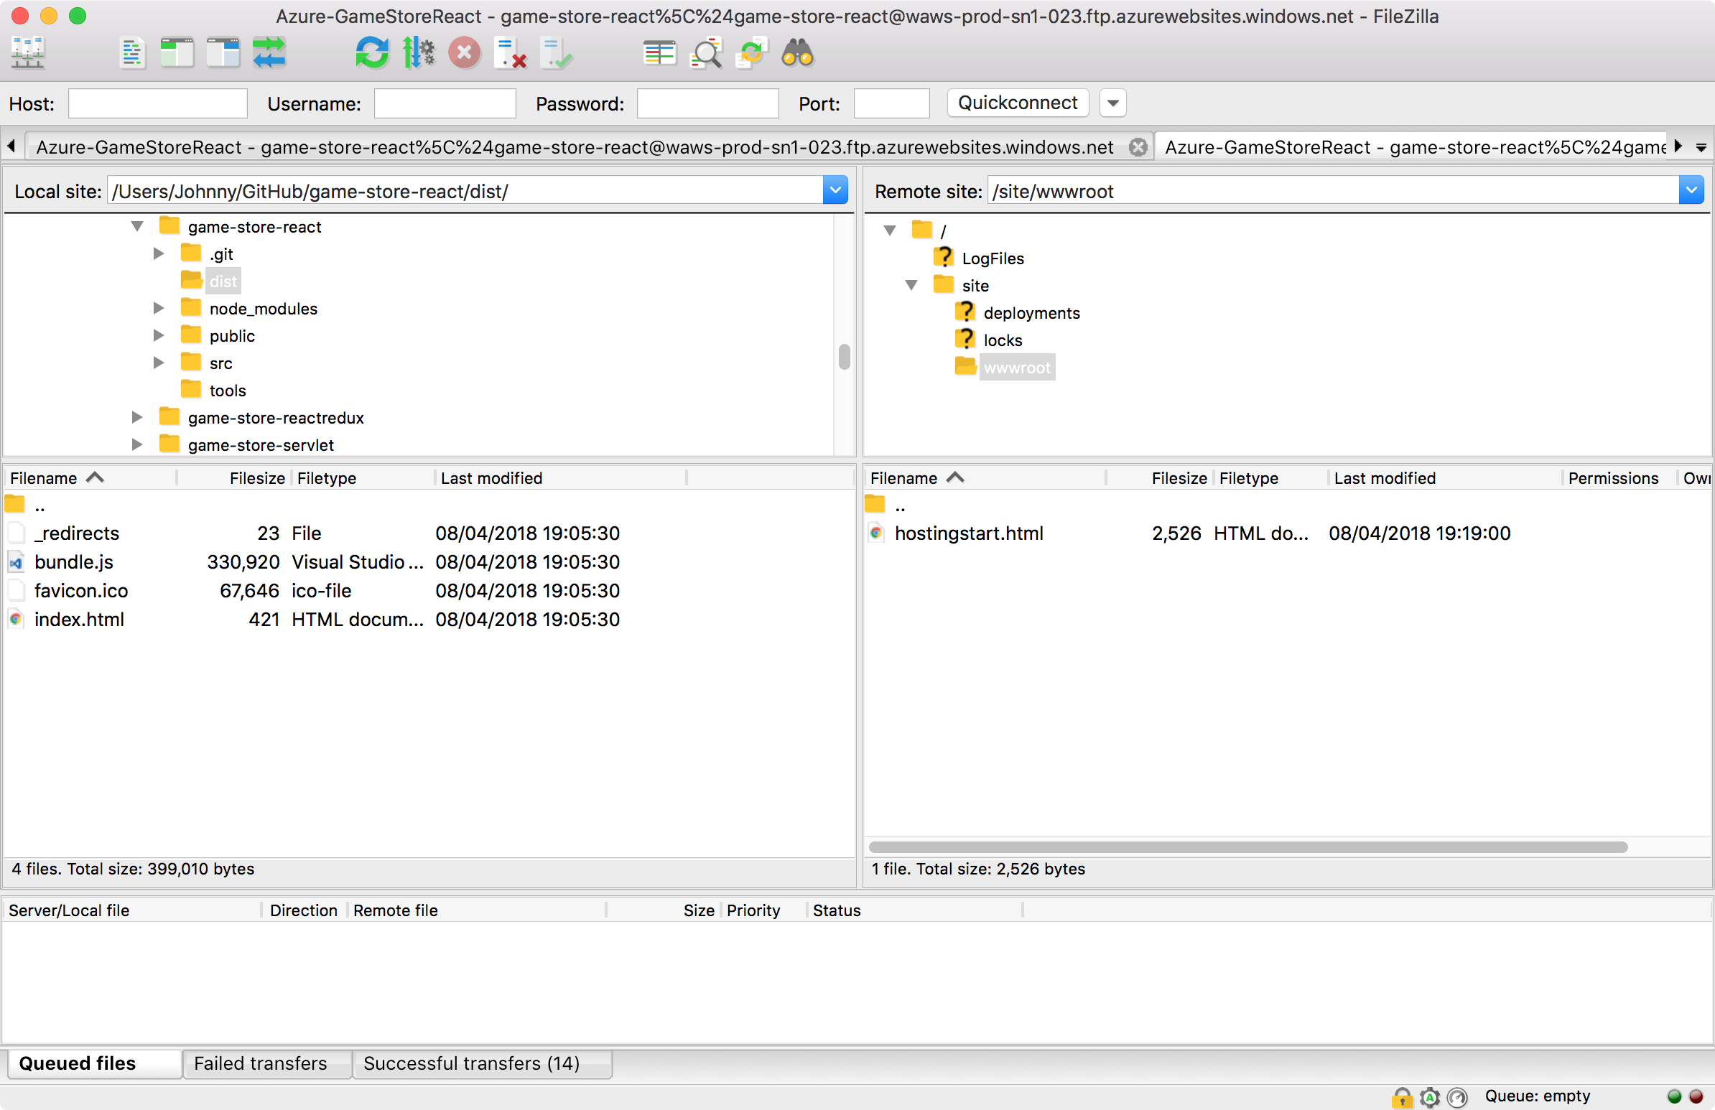Click the speed limits gauge icon

tap(1457, 1098)
